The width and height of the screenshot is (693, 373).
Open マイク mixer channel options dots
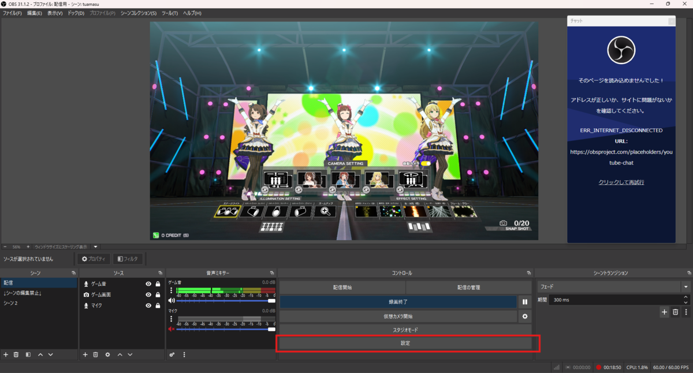coord(171,319)
